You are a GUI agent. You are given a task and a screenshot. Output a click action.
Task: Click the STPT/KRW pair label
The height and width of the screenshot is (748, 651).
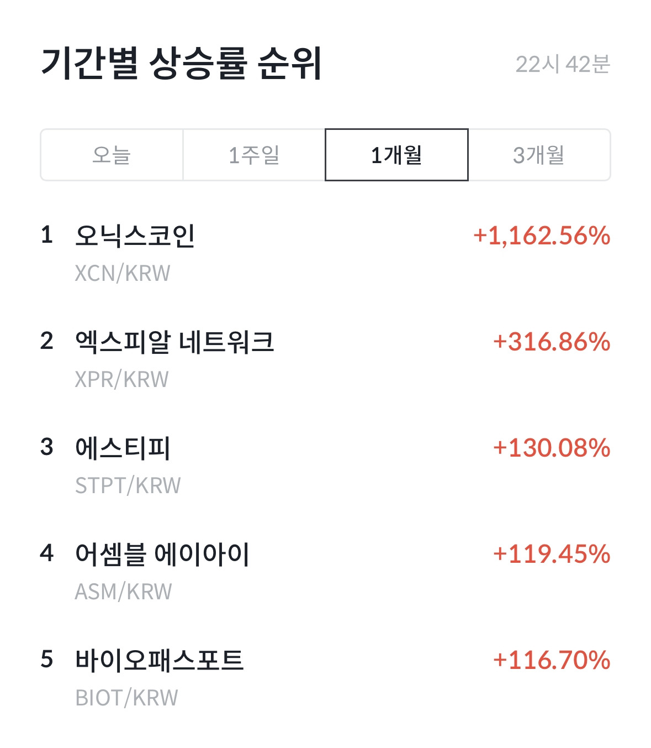coord(128,485)
